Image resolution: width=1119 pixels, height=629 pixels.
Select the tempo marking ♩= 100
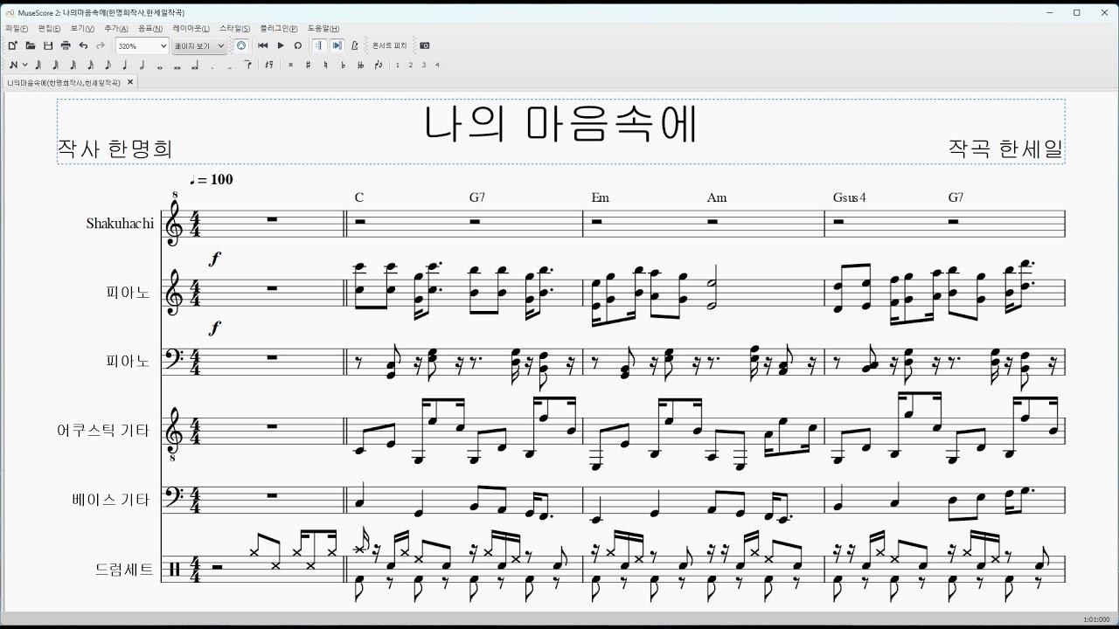pos(212,179)
